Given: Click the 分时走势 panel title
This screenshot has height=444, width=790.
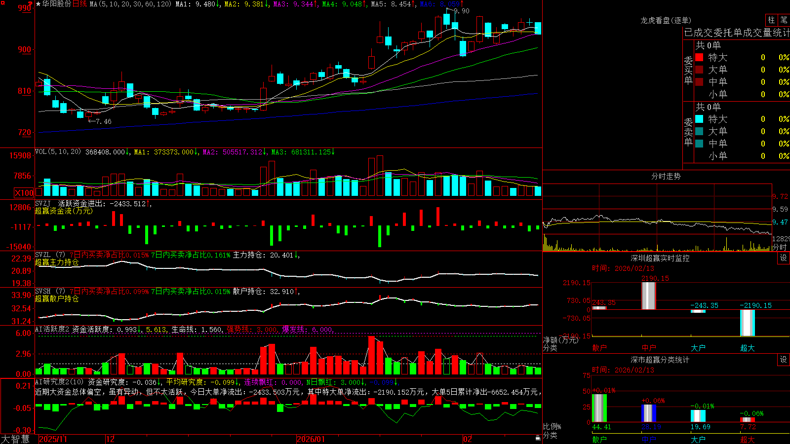Looking at the screenshot, I should [666, 176].
